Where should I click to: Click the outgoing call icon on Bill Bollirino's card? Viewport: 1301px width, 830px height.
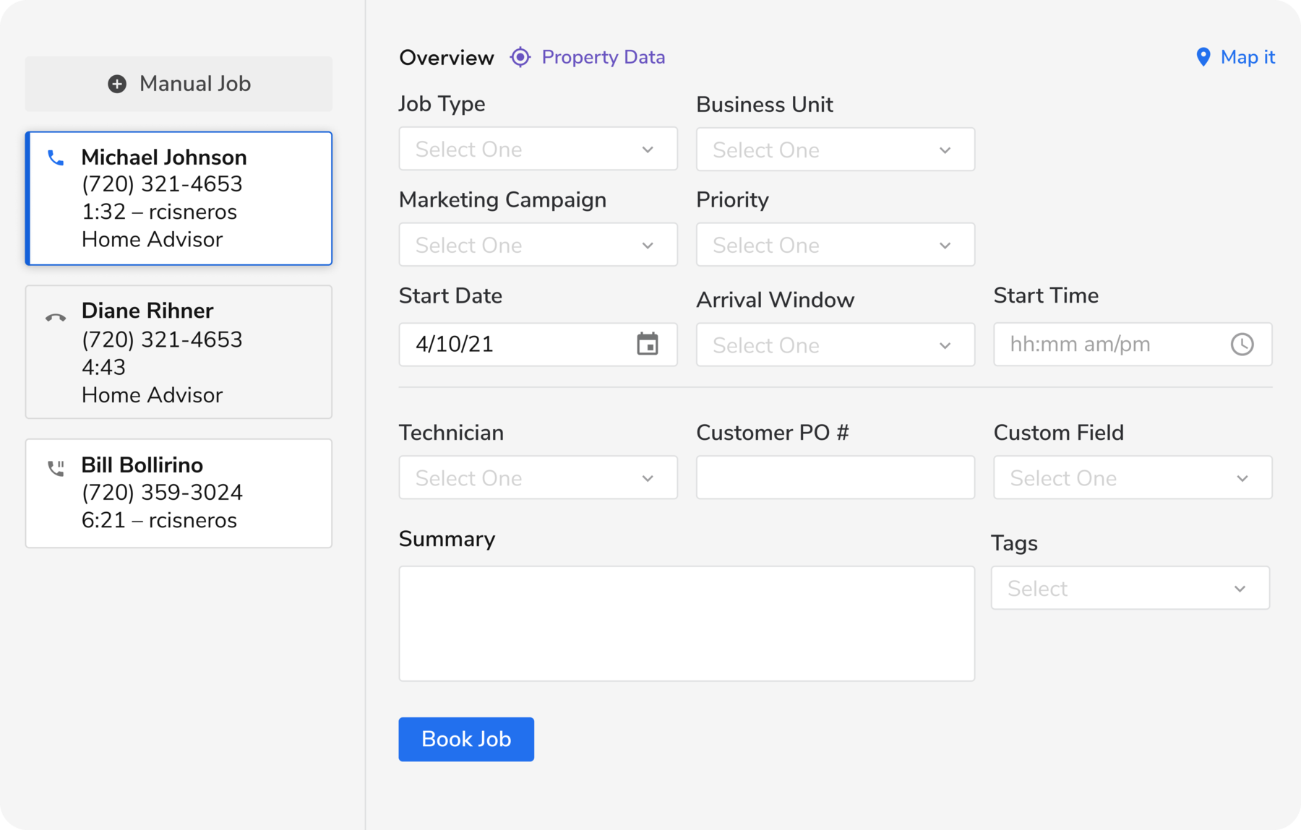(x=55, y=467)
